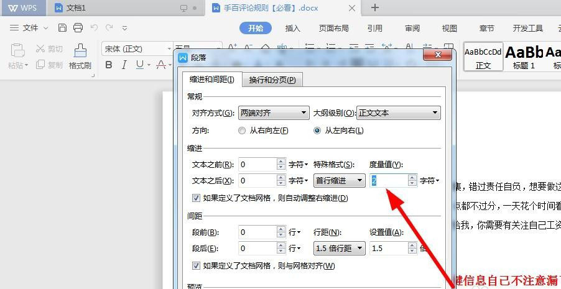
Task: Toggle underline U icon
Action: point(140,65)
